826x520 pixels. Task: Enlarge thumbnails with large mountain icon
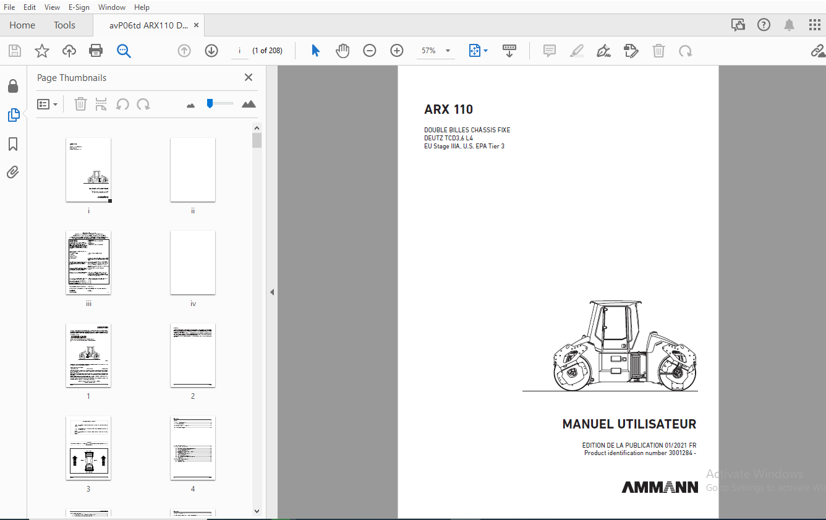249,104
